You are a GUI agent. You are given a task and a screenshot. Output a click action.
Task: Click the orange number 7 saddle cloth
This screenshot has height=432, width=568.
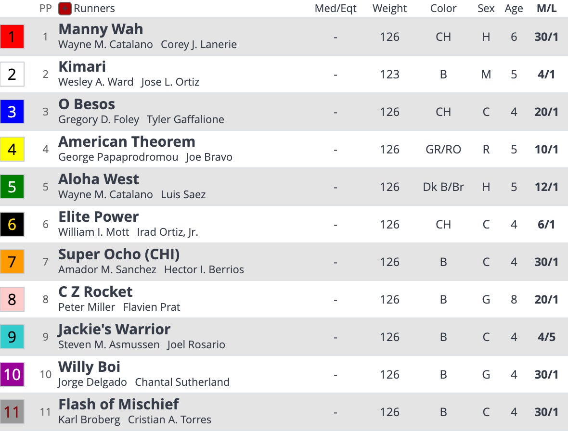pos(12,262)
